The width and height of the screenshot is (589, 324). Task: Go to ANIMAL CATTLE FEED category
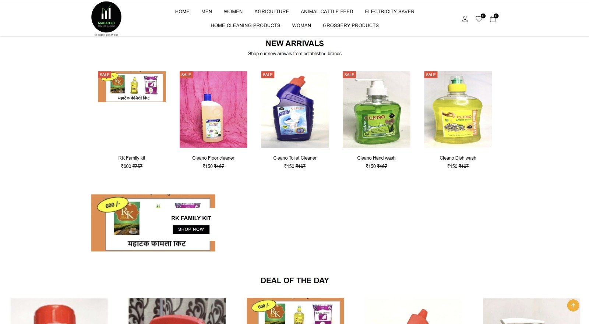327,12
